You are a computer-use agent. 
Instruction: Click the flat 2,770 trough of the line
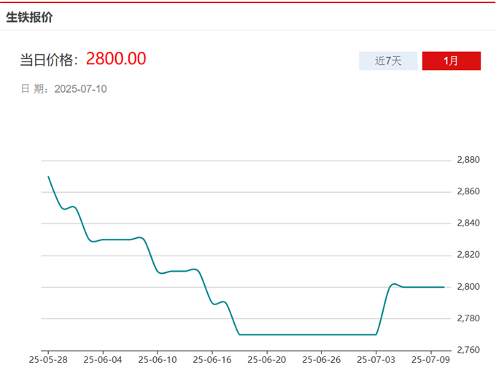point(306,334)
